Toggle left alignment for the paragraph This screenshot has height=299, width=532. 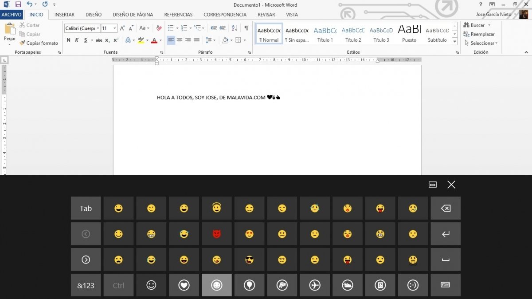coord(171,40)
